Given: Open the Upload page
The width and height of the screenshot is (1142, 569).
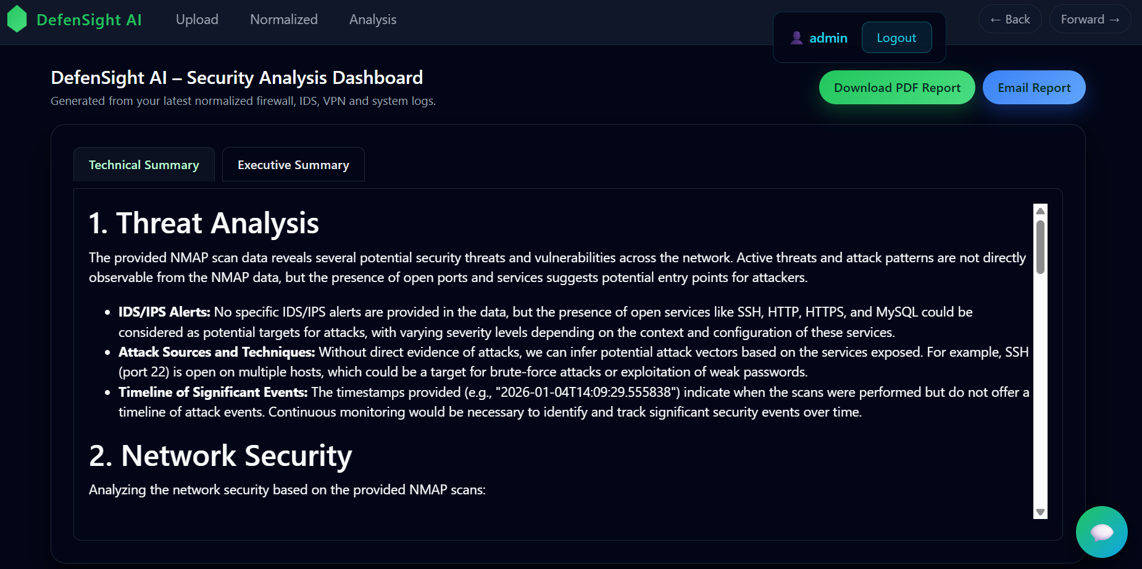Looking at the screenshot, I should [x=197, y=20].
